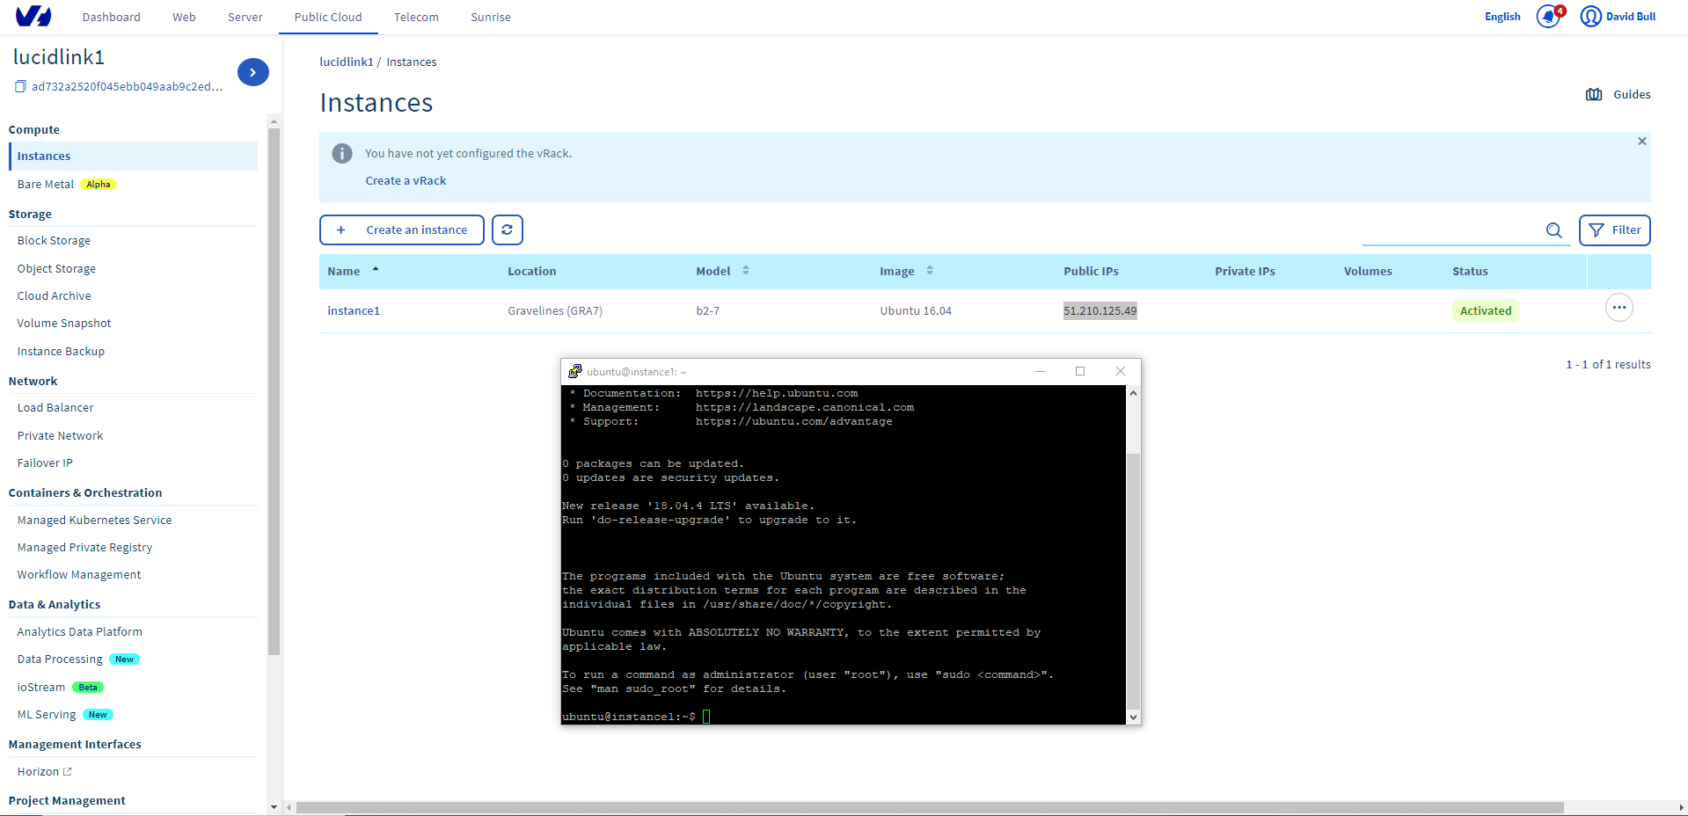Viewport: 1688px width, 816px height.
Task: Open Failover IP
Action: tap(45, 463)
